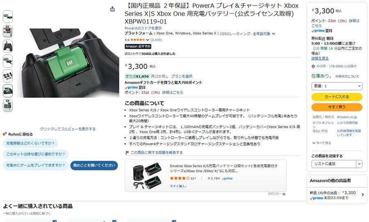This screenshot has height=222, width=369.
Task: Click 他のことを聞いてください button
Action: pos(94,166)
